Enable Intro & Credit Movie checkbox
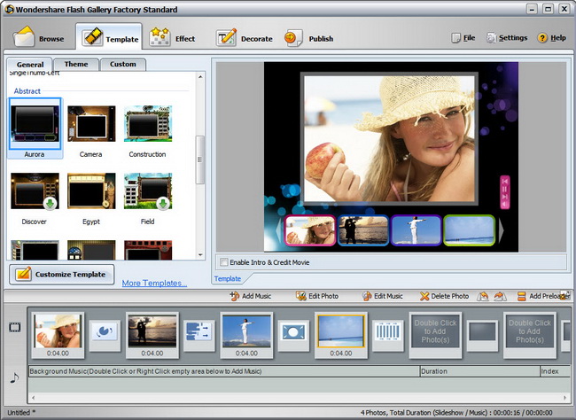The image size is (576, 420). [x=223, y=262]
